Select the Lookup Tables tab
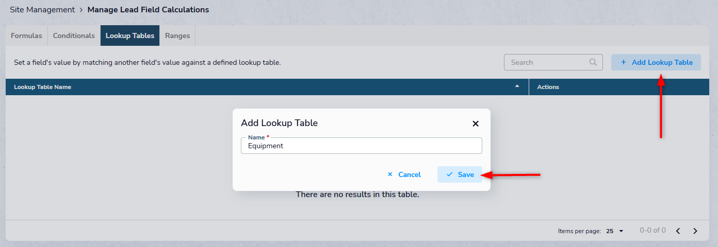 pyautogui.click(x=130, y=36)
